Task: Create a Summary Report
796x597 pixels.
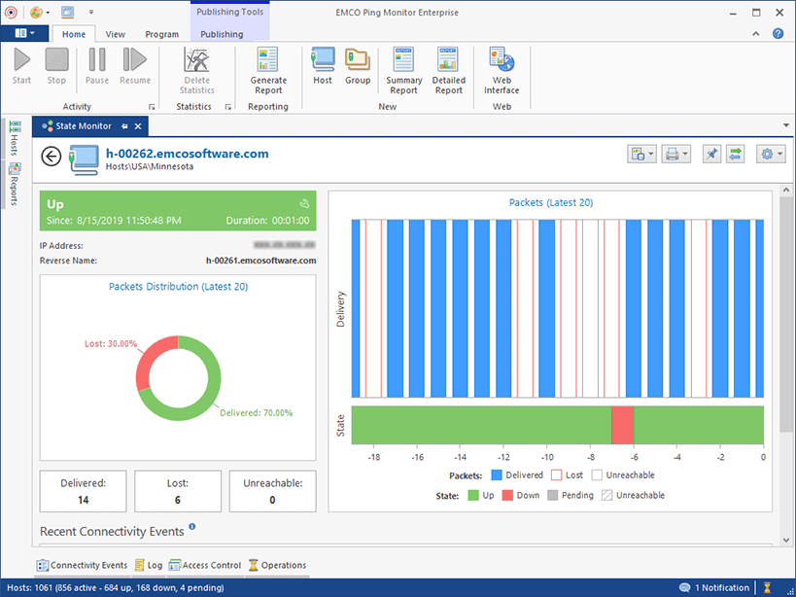Action: tap(403, 68)
